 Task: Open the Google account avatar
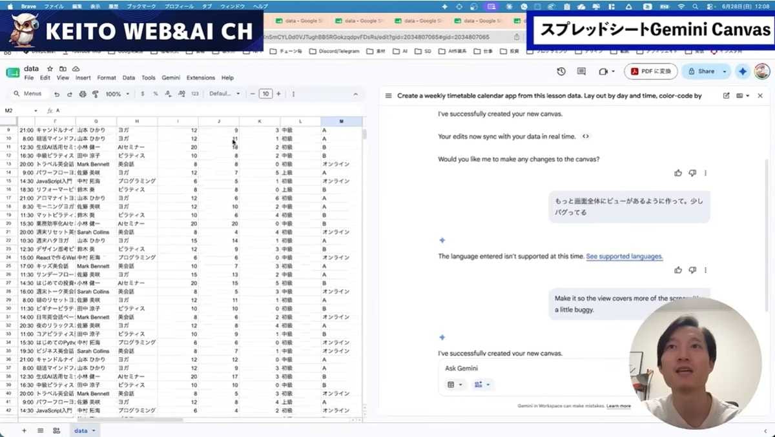coord(762,72)
